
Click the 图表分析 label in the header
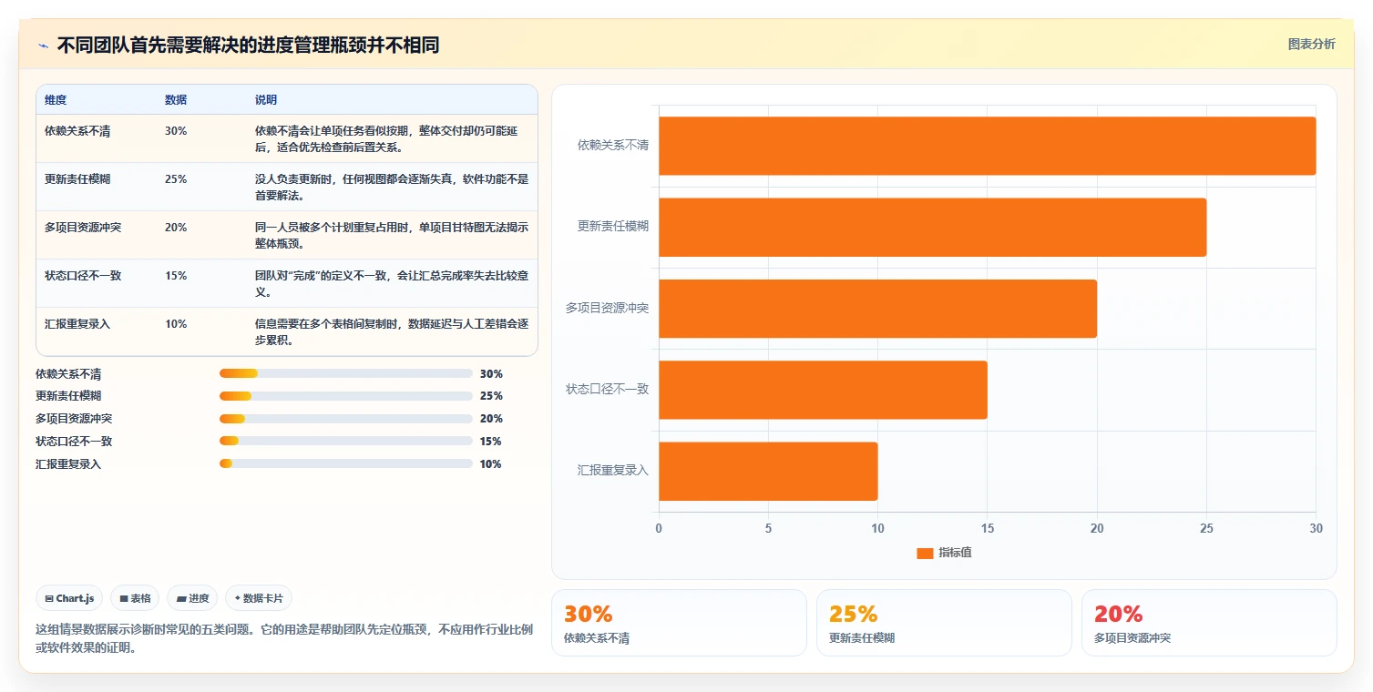[x=1311, y=44]
